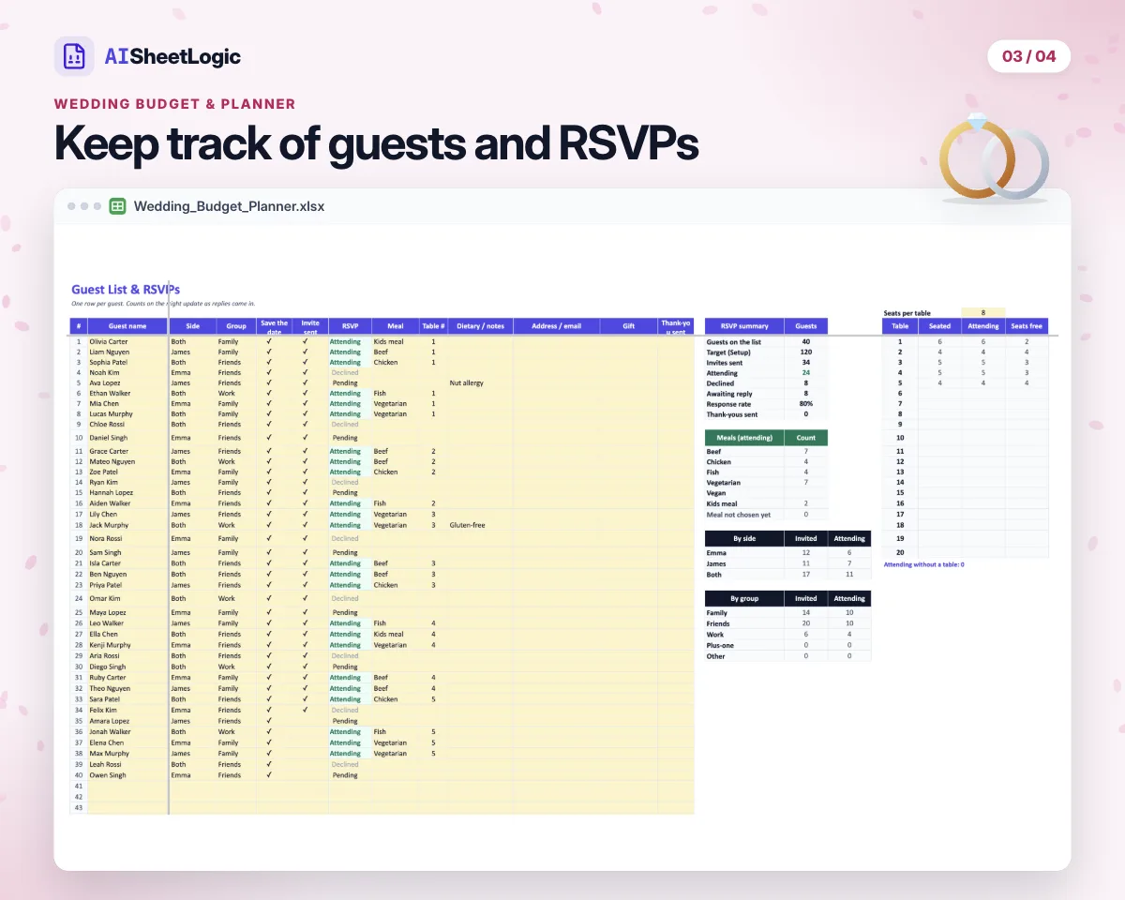Select the RSVP column header
1125x900 pixels.
(349, 326)
